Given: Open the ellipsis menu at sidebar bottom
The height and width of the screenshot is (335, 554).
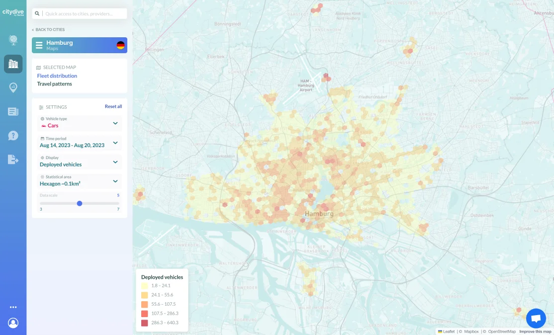Looking at the screenshot, I should click(13, 307).
